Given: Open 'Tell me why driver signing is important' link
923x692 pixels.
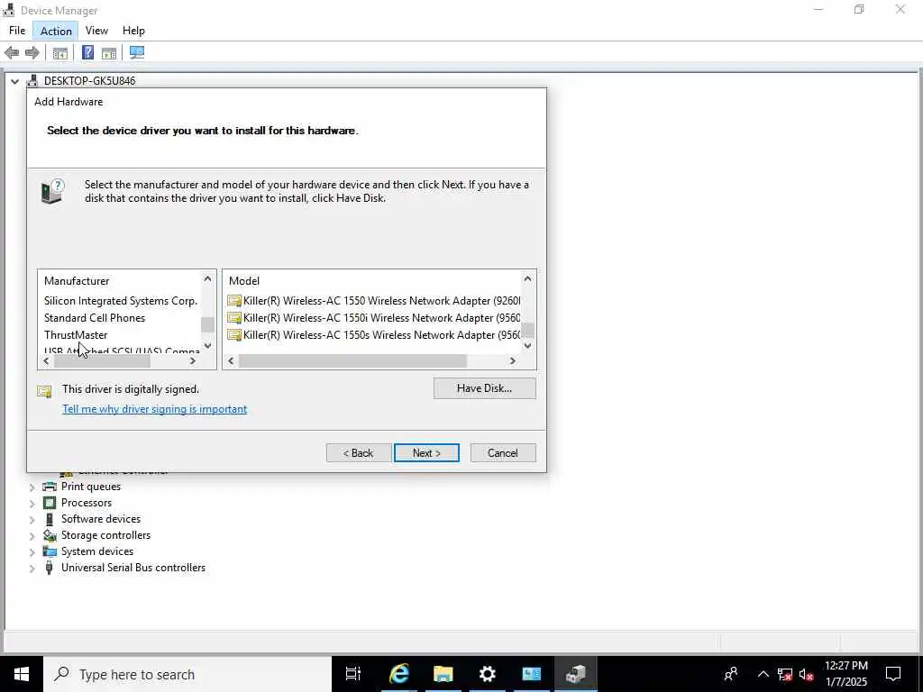Looking at the screenshot, I should tap(155, 409).
